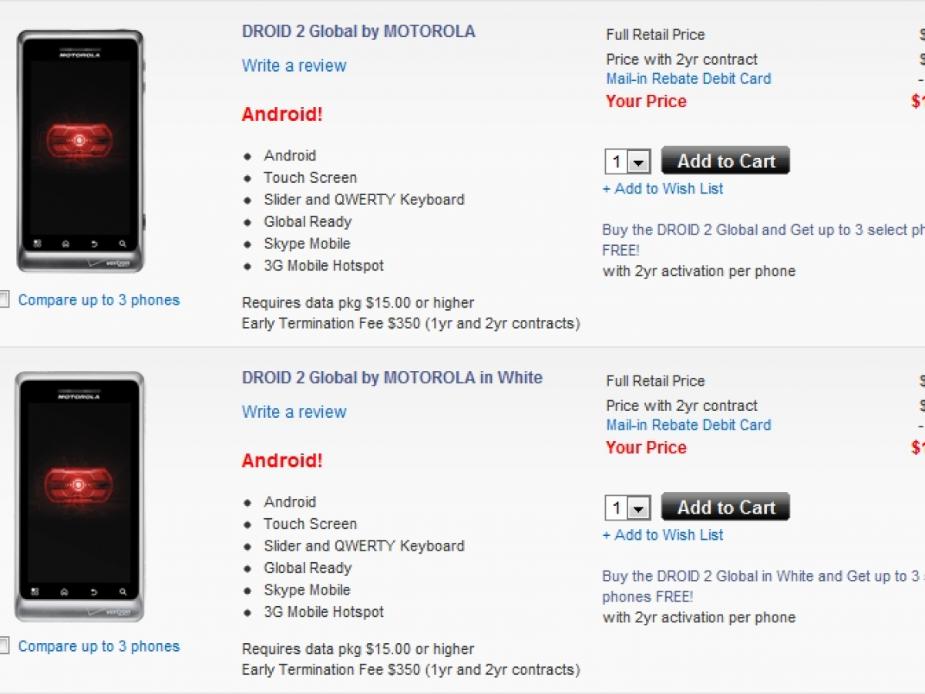This screenshot has width=925, height=694.
Task: Tick compare checkbox for DROID 2 Global in White
Action: pyautogui.click(x=4, y=646)
